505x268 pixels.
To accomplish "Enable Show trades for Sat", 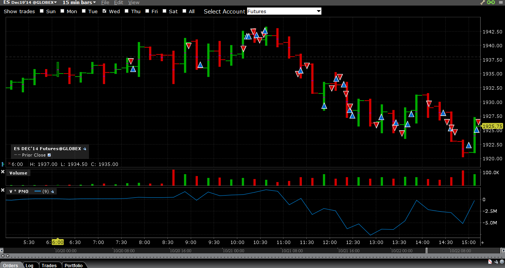I will [165, 11].
